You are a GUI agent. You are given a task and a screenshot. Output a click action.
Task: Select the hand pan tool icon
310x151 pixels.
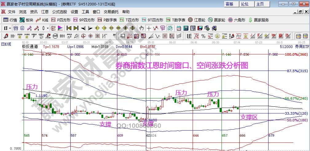point(142,28)
